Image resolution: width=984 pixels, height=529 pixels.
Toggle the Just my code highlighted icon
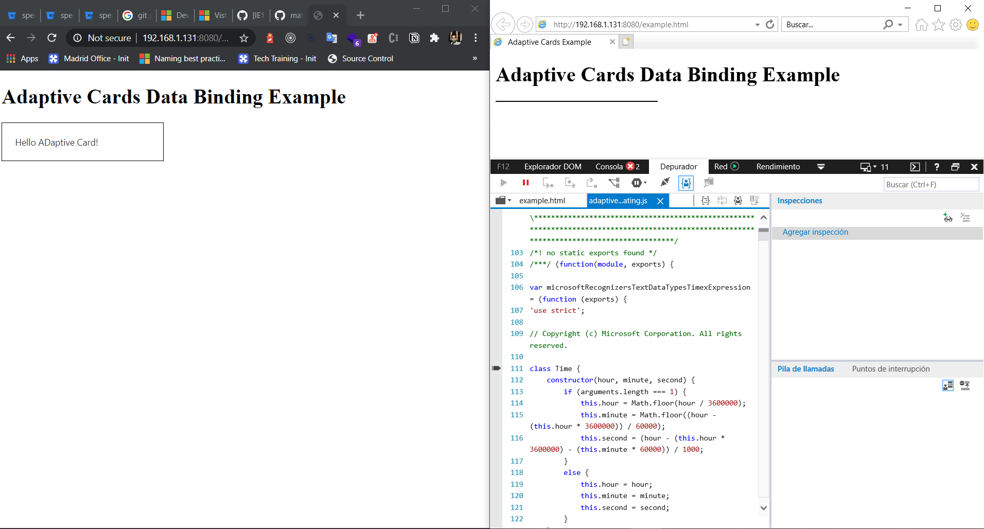[685, 183]
